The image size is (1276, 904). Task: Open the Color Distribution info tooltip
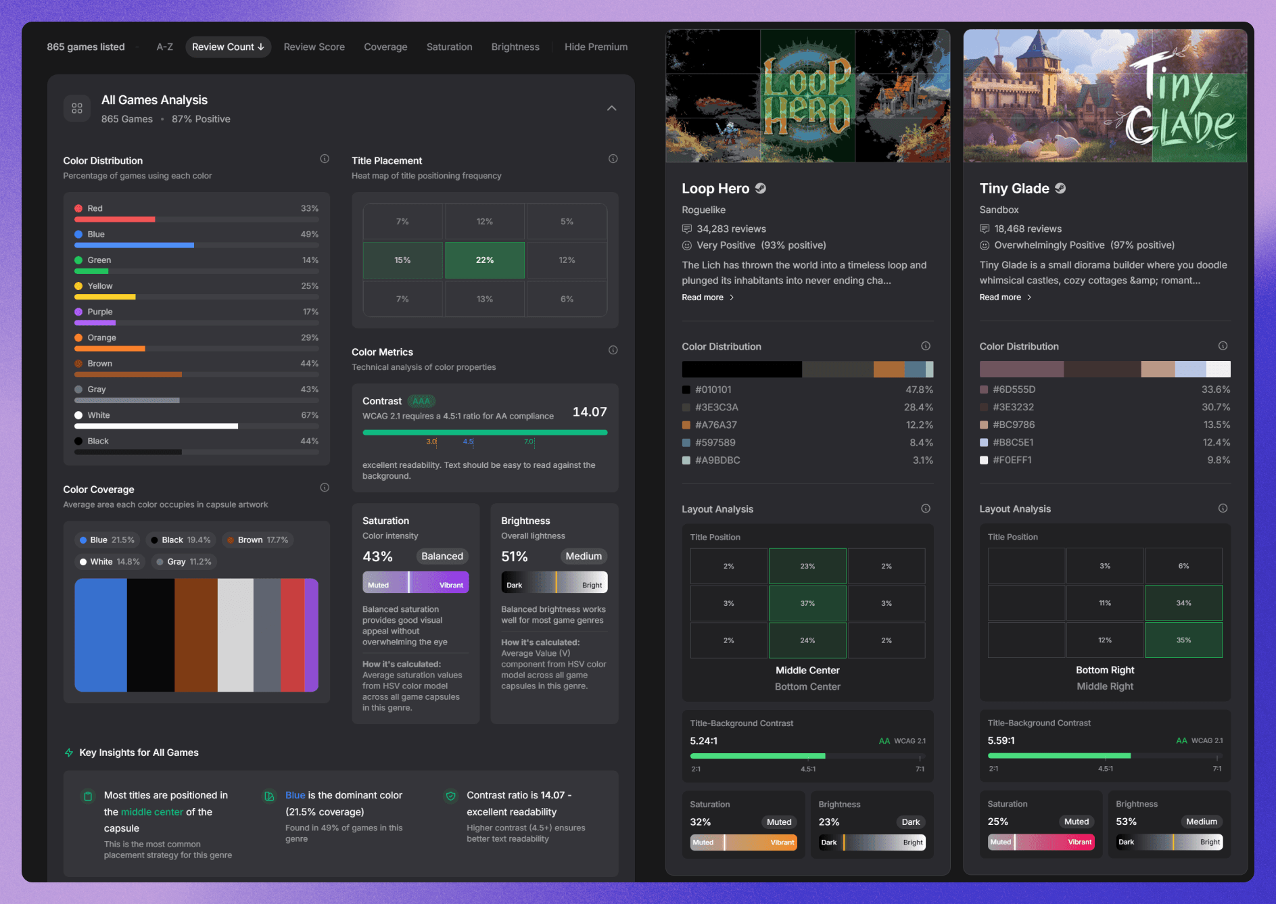click(x=324, y=158)
